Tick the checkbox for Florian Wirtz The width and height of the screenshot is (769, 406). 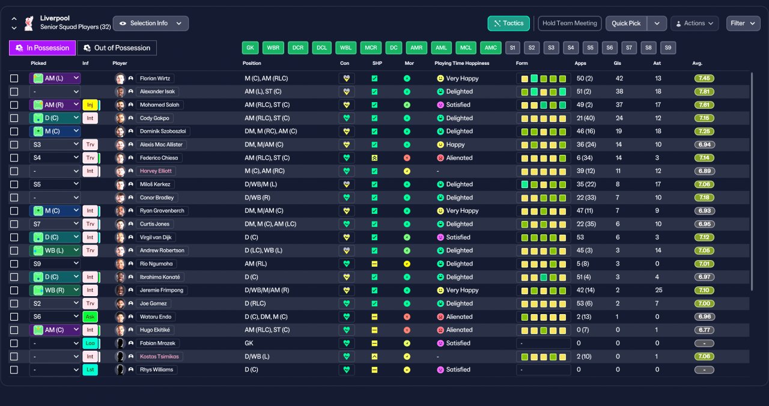pos(14,79)
